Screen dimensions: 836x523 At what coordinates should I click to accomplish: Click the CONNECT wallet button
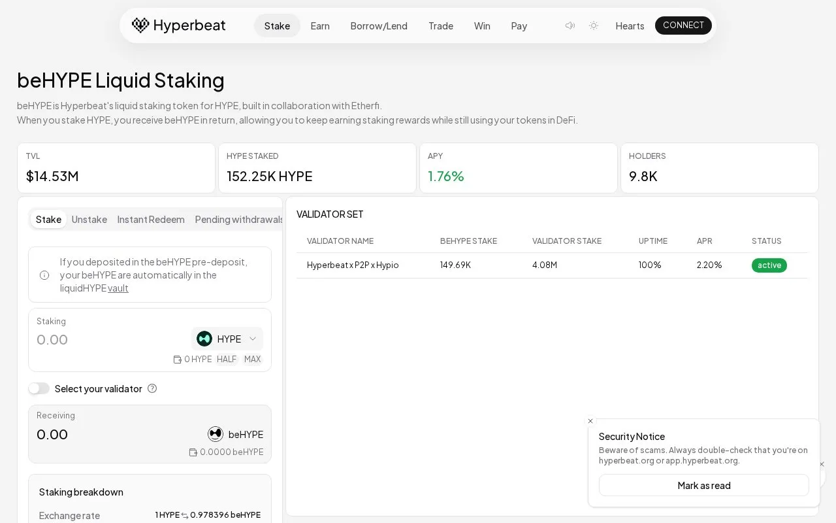click(x=683, y=25)
